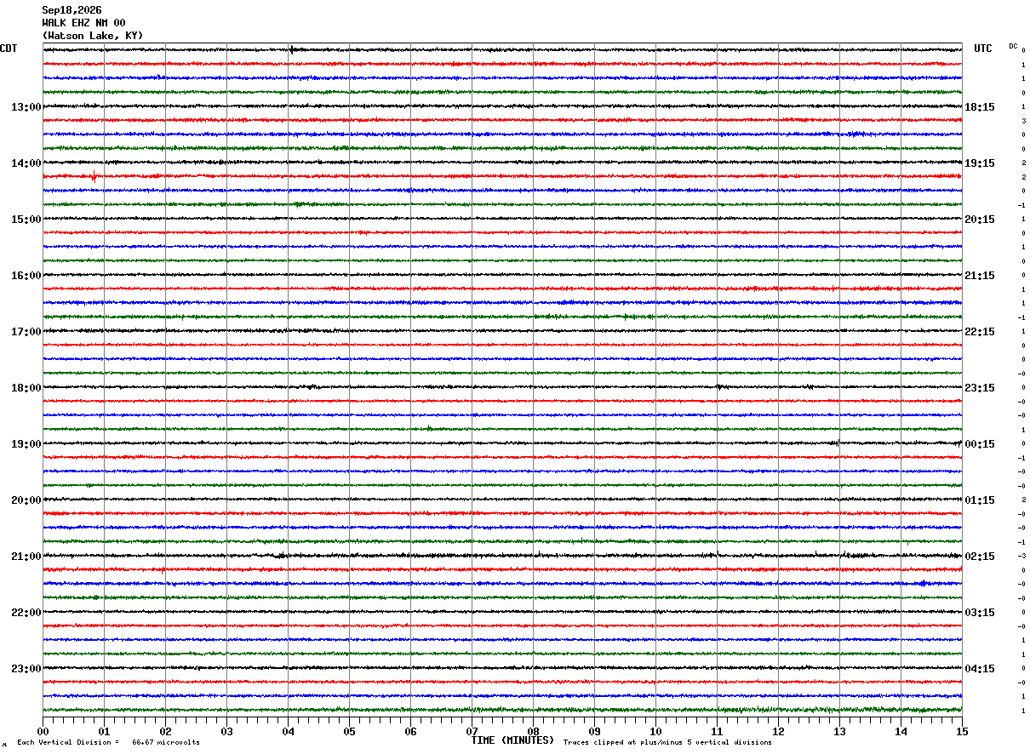Image resolution: width=1030 pixels, height=754 pixels.
Task: Click the 23:00 CDT time label
Action: 26,669
